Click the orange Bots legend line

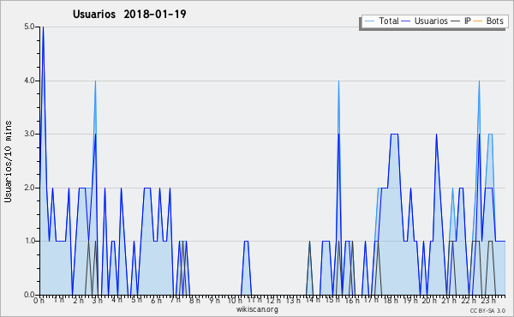(478, 21)
